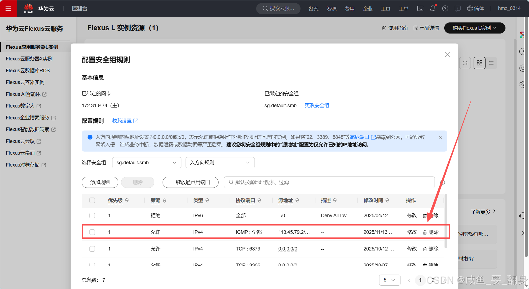Image resolution: width=529 pixels, height=289 pixels.
Task: Go to previous page arrow
Action: click(409, 280)
